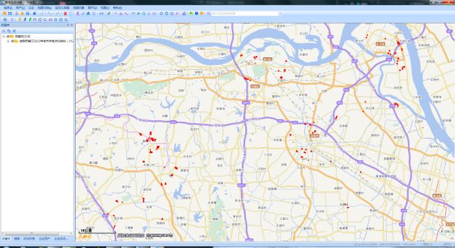The image size is (455, 248).
Task: Select the yellow pushpin marker tool
Action: [20, 20]
